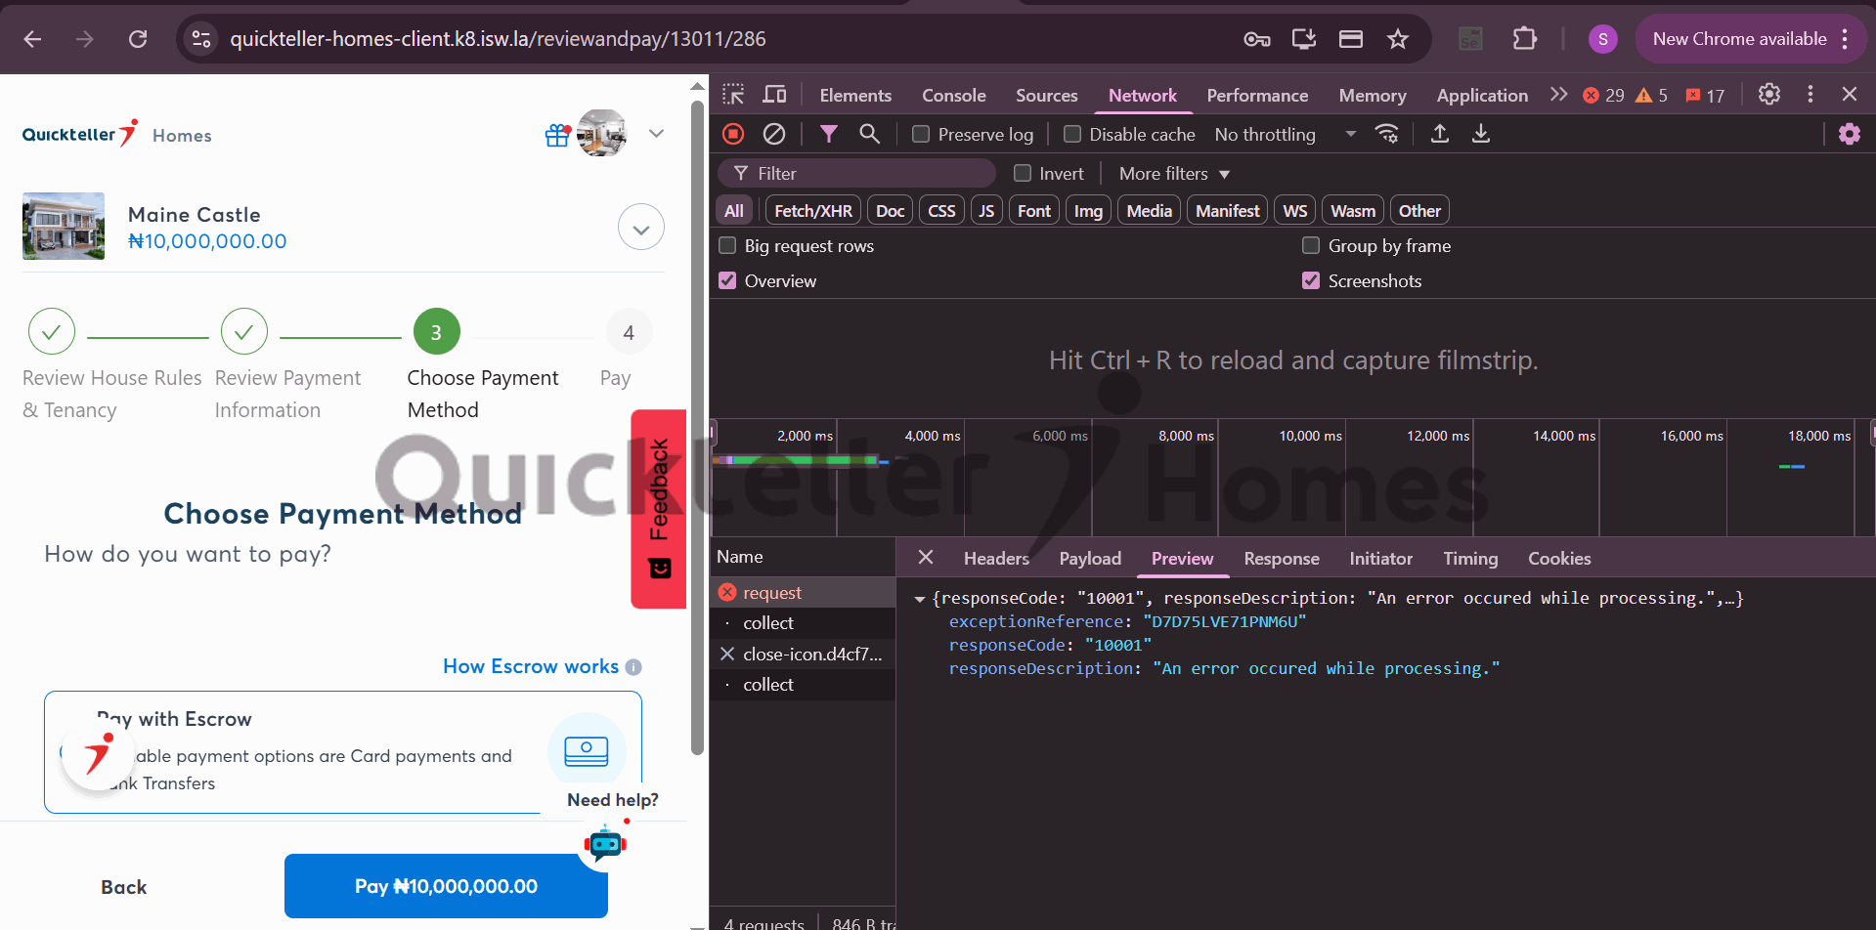Open the No throttling dropdown
This screenshot has height=930, width=1876.
[x=1285, y=134]
